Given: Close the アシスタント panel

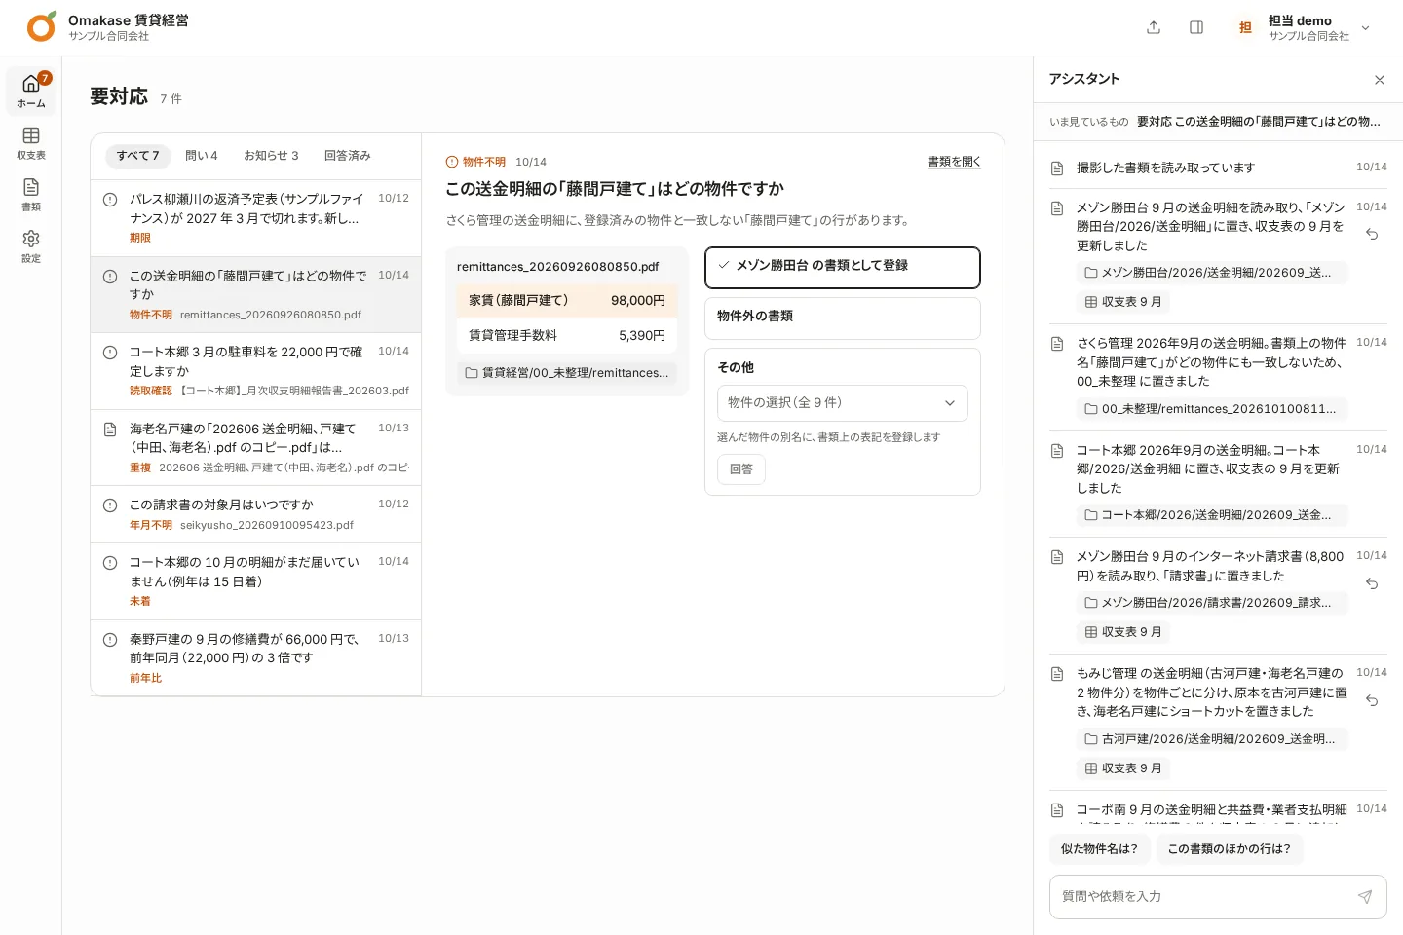Looking at the screenshot, I should (x=1379, y=80).
